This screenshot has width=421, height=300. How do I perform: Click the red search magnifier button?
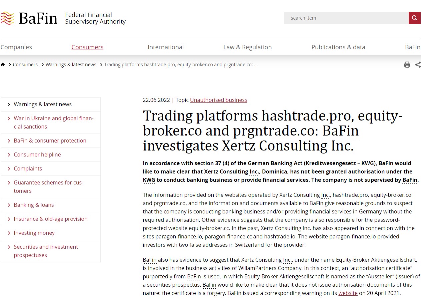414,18
